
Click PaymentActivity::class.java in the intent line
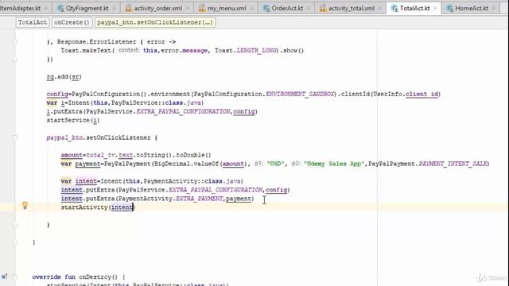pos(192,181)
